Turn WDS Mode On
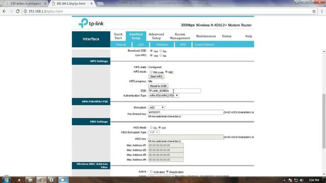Screen dimensions: 326x183 click(x=151, y=128)
